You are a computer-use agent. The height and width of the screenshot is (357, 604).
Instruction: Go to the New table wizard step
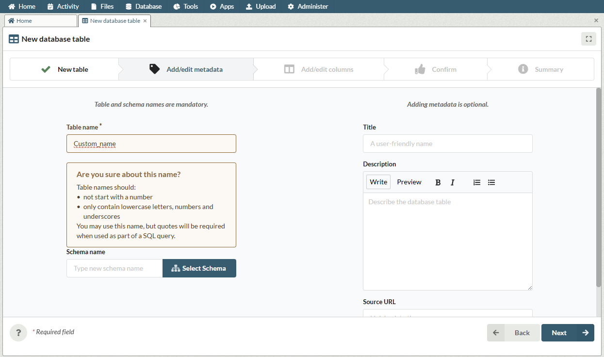tap(65, 69)
